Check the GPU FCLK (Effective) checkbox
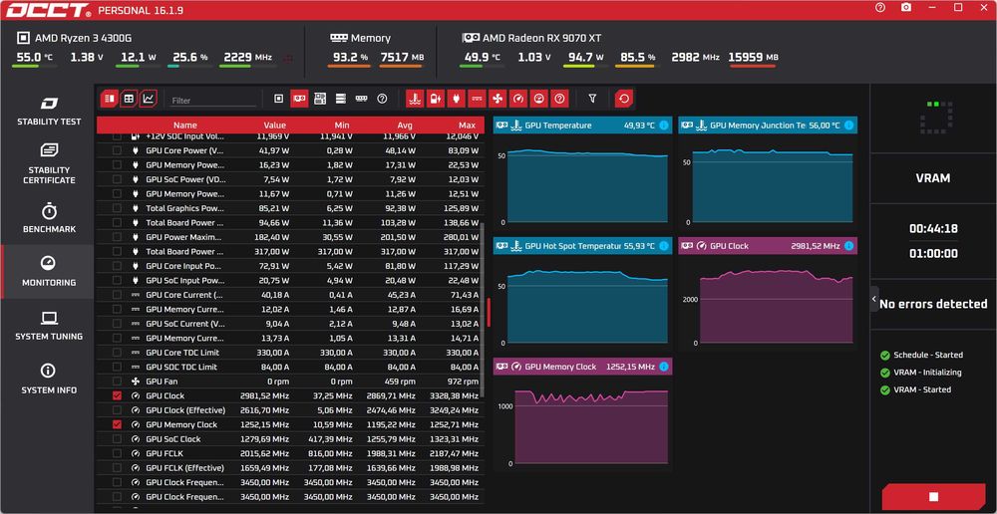Viewport: 997px width, 514px height. coord(117,467)
